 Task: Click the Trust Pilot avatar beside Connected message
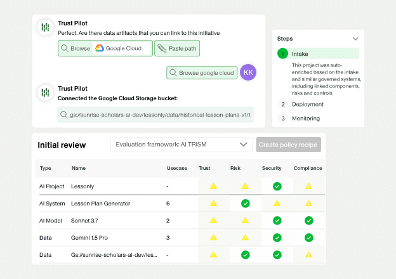tap(45, 93)
